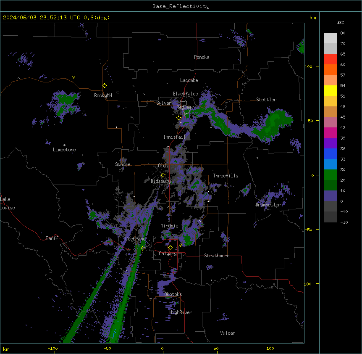Click the Sylvan label on map

coord(164,103)
